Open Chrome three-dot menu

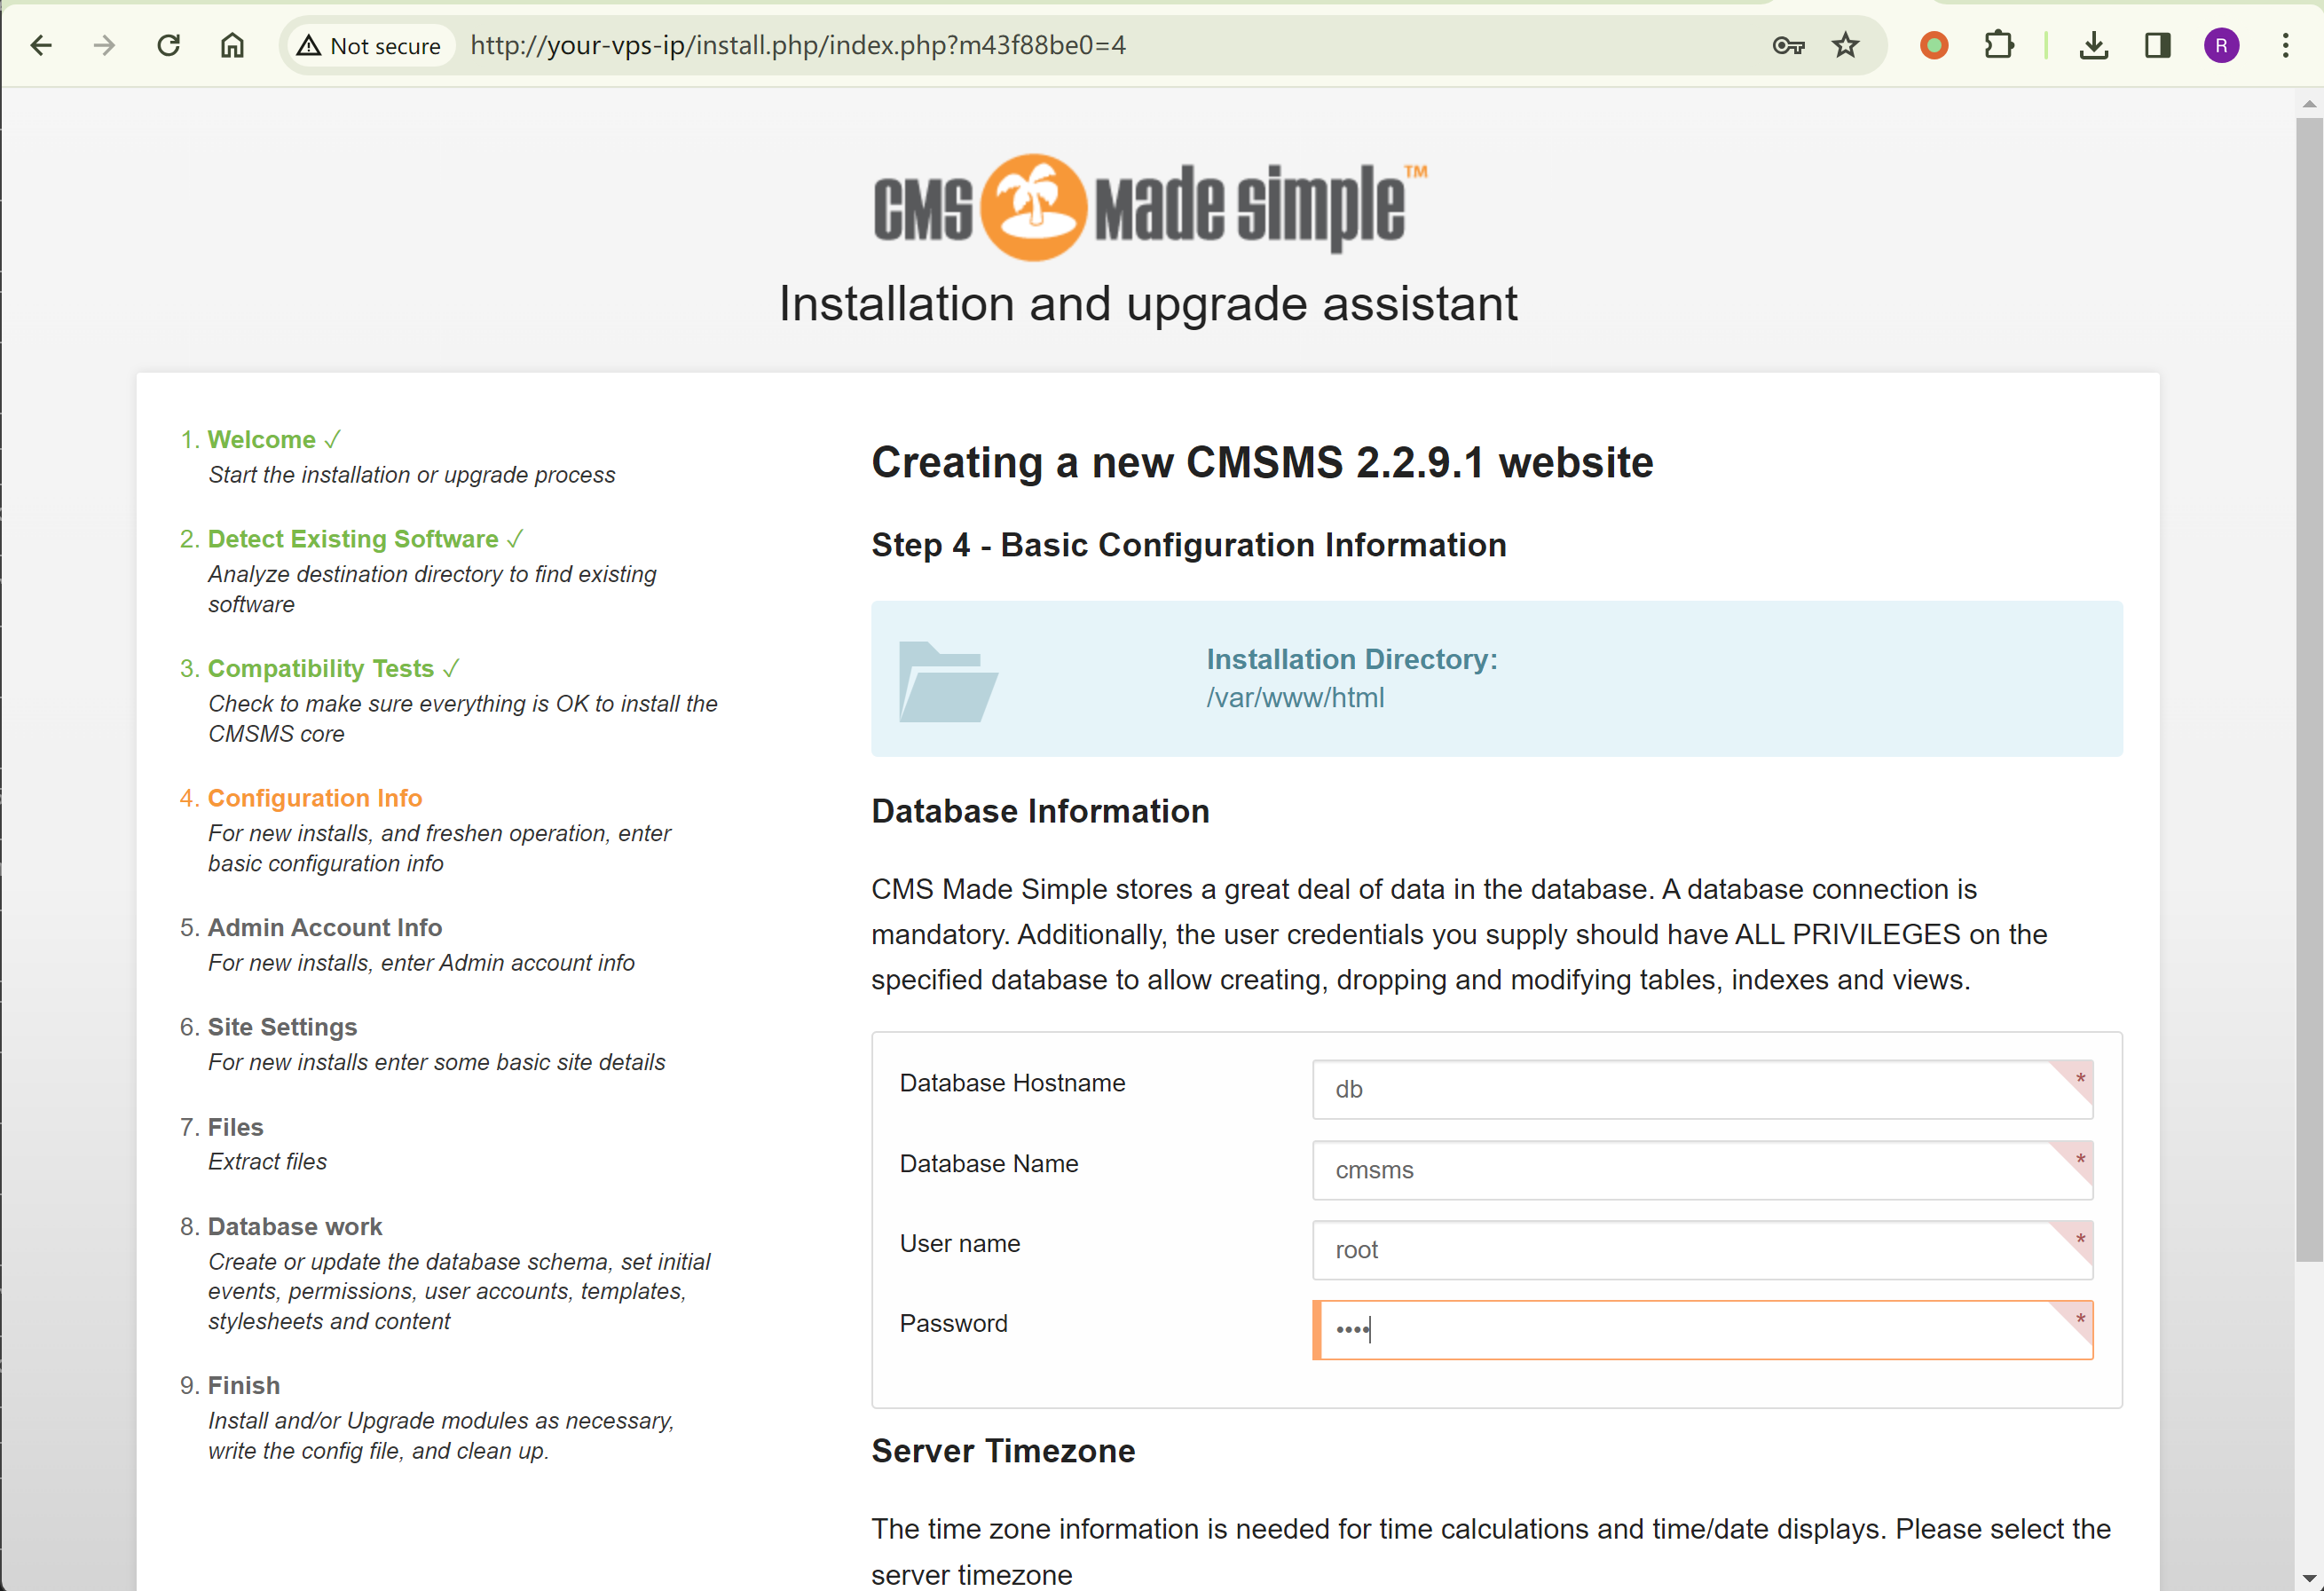(x=2285, y=45)
